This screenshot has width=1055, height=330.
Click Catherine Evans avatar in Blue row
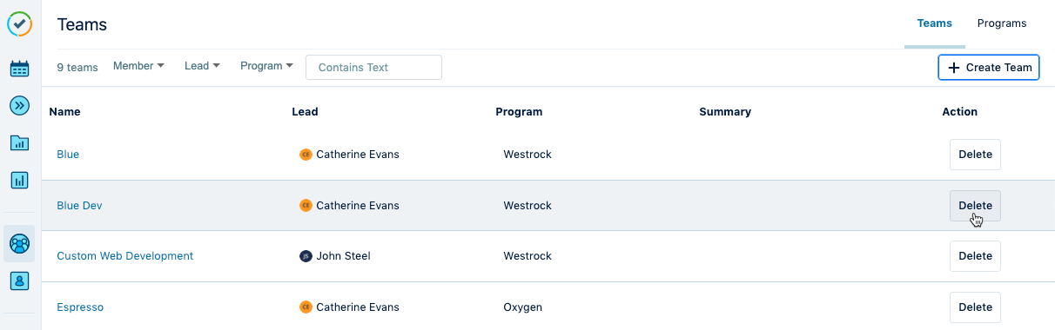coord(306,155)
